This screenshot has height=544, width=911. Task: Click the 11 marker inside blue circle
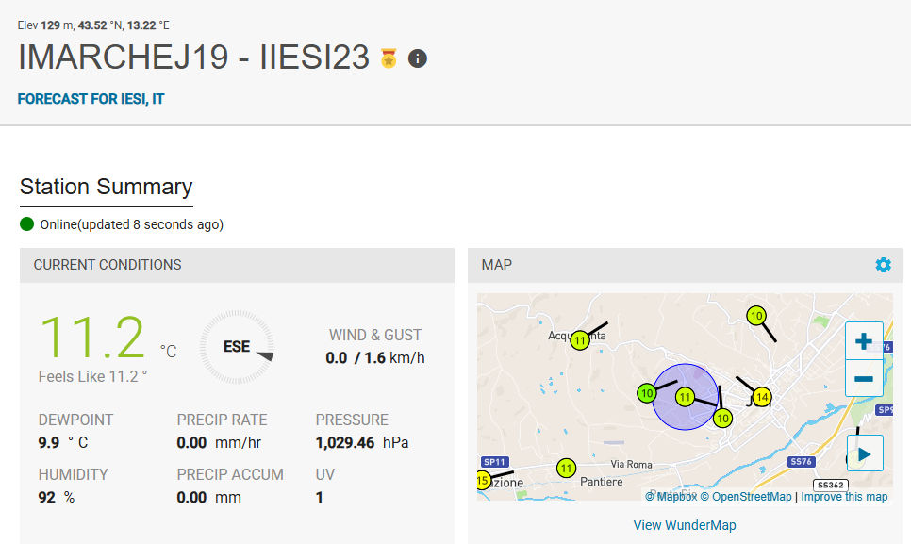point(686,397)
